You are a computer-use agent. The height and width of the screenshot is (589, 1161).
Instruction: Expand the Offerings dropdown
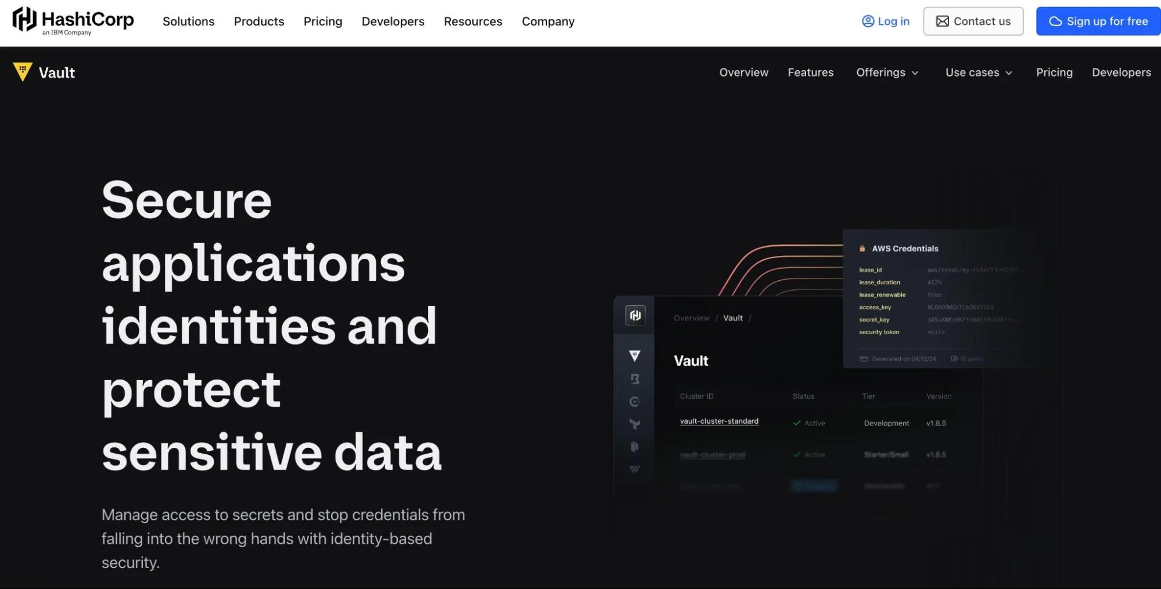pos(887,72)
